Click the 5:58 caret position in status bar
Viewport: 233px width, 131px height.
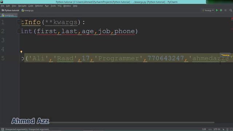(x=204, y=129)
